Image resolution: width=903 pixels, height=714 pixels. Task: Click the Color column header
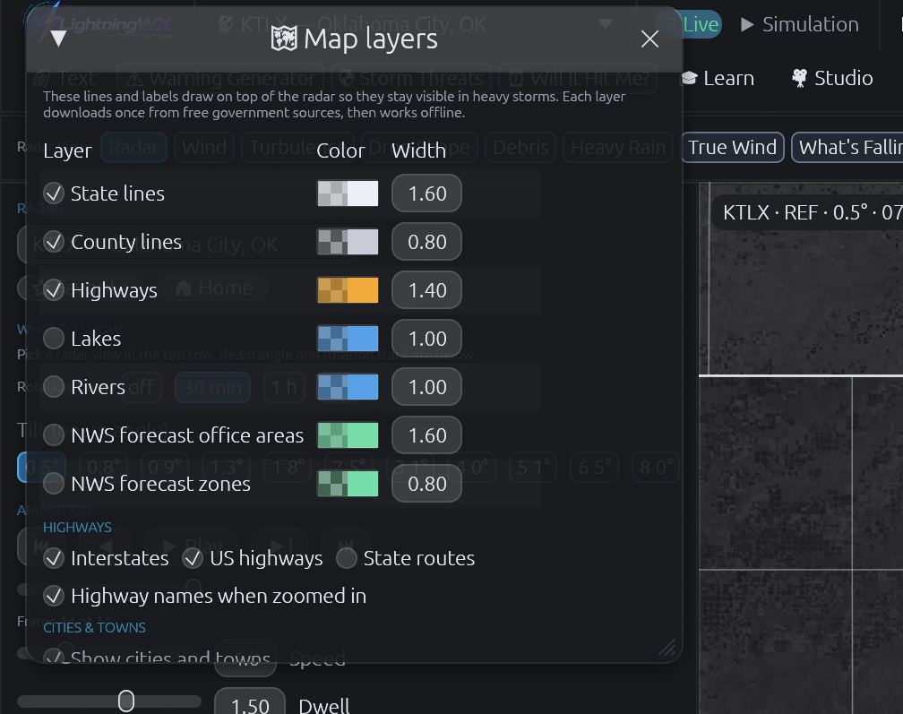[340, 151]
